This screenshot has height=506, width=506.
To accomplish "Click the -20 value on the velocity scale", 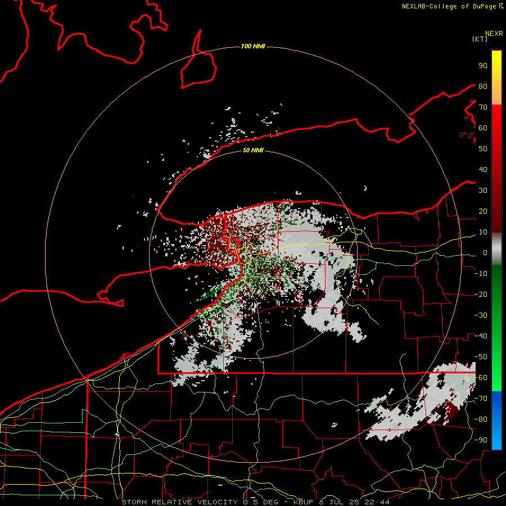I will point(481,295).
